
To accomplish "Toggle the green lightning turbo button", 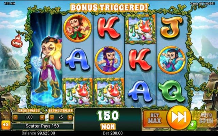I will [x=192, y=125].
